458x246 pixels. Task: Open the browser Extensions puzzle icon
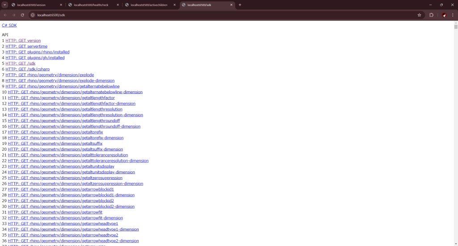tap(432, 15)
